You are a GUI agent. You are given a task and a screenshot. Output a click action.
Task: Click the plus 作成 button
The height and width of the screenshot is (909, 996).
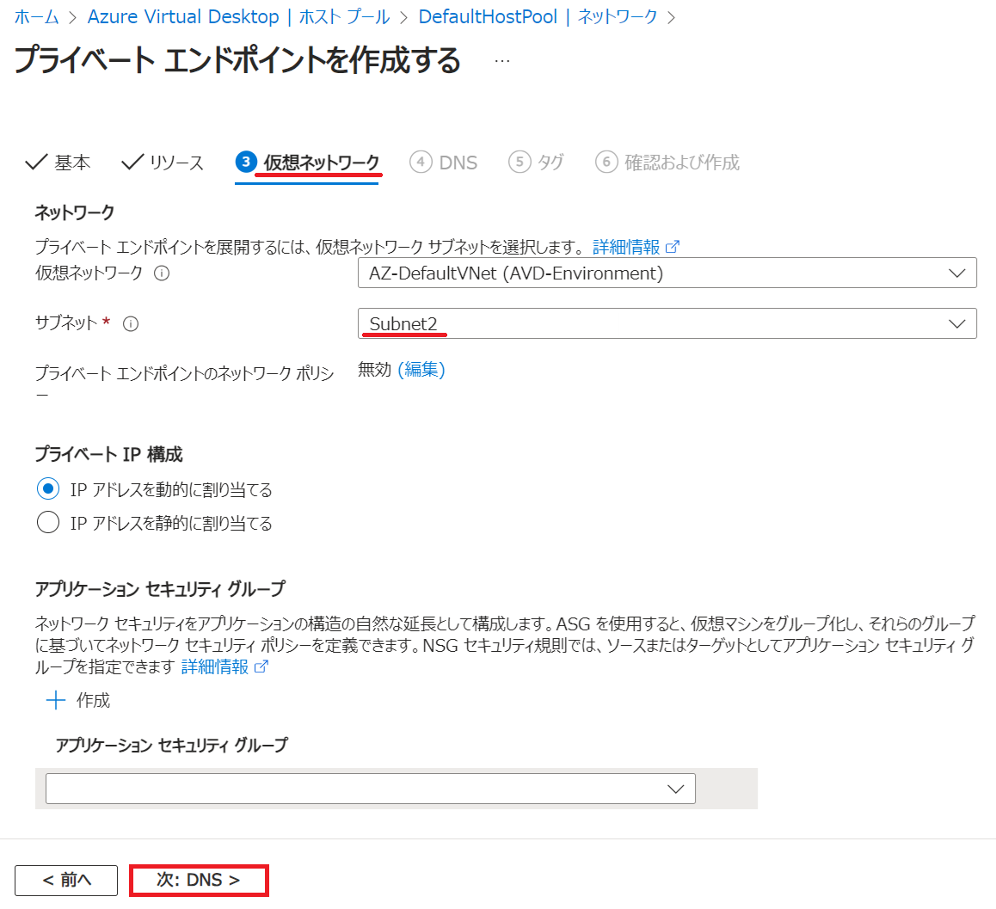78,700
